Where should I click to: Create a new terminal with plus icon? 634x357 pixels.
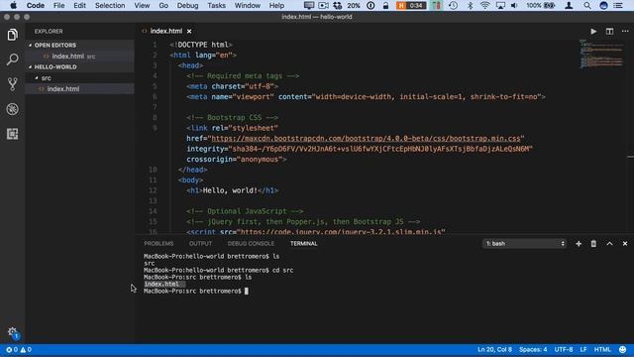(579, 244)
